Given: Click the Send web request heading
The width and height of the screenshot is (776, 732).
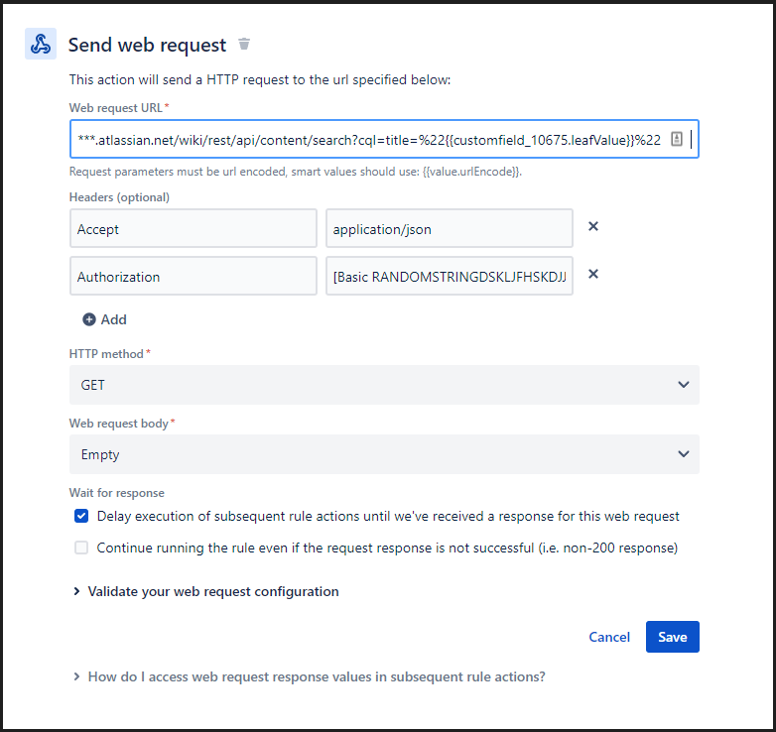Looking at the screenshot, I should [x=147, y=45].
